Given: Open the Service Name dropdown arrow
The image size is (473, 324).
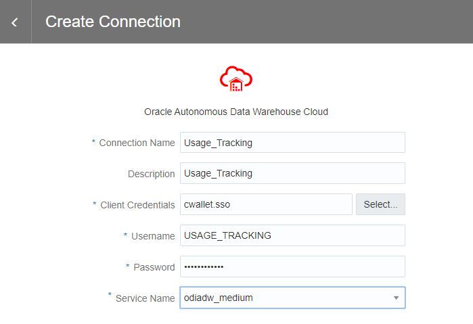Looking at the screenshot, I should point(395,298).
